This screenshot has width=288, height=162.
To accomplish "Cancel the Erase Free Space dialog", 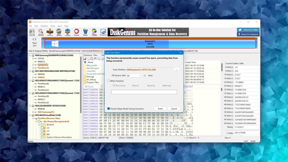I will tap(174, 109).
